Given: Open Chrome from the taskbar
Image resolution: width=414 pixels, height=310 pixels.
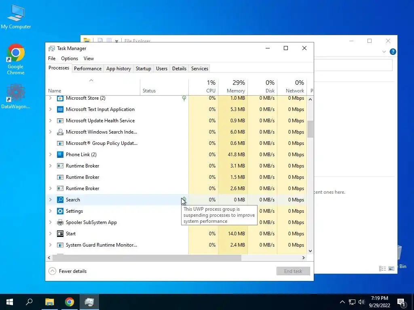Looking at the screenshot, I should [x=70, y=302].
